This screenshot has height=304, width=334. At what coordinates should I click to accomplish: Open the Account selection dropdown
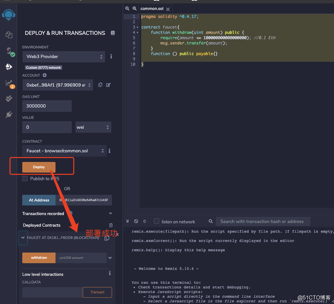point(58,85)
